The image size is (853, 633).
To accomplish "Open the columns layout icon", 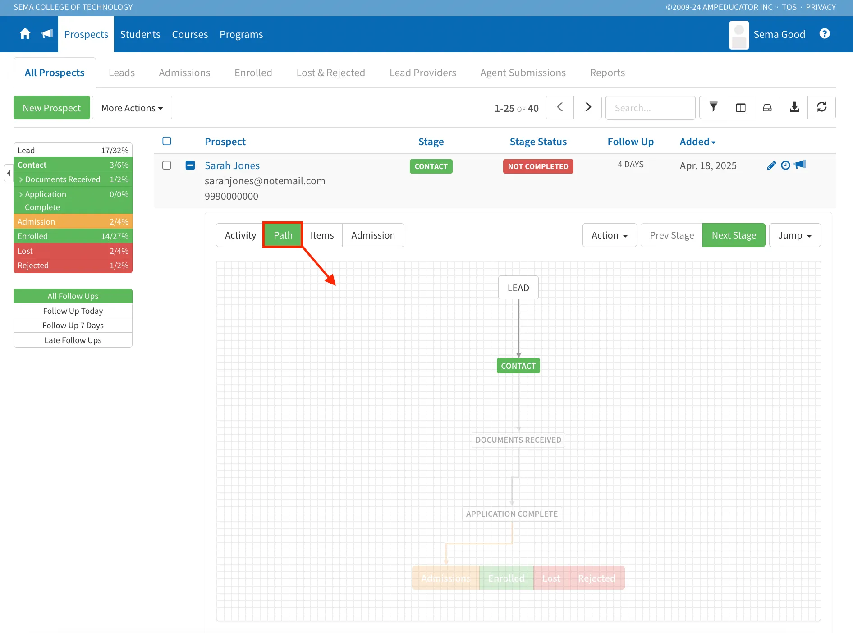I will (741, 107).
